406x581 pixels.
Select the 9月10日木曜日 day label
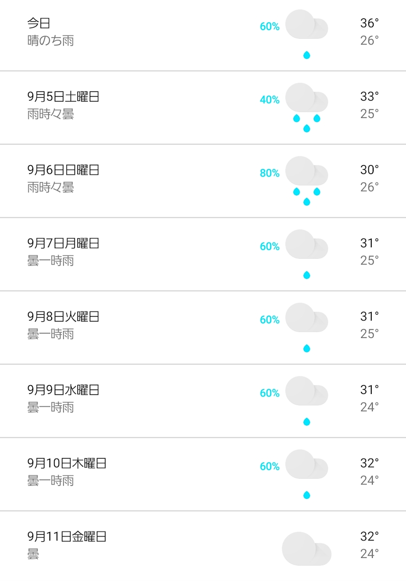pyautogui.click(x=67, y=464)
